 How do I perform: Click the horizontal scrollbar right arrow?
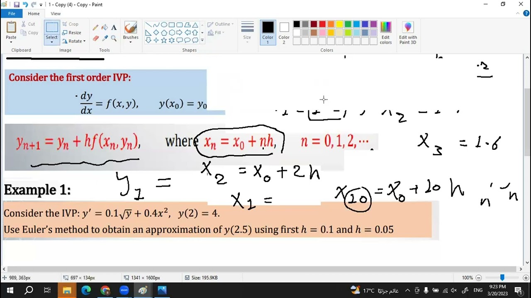521,269
